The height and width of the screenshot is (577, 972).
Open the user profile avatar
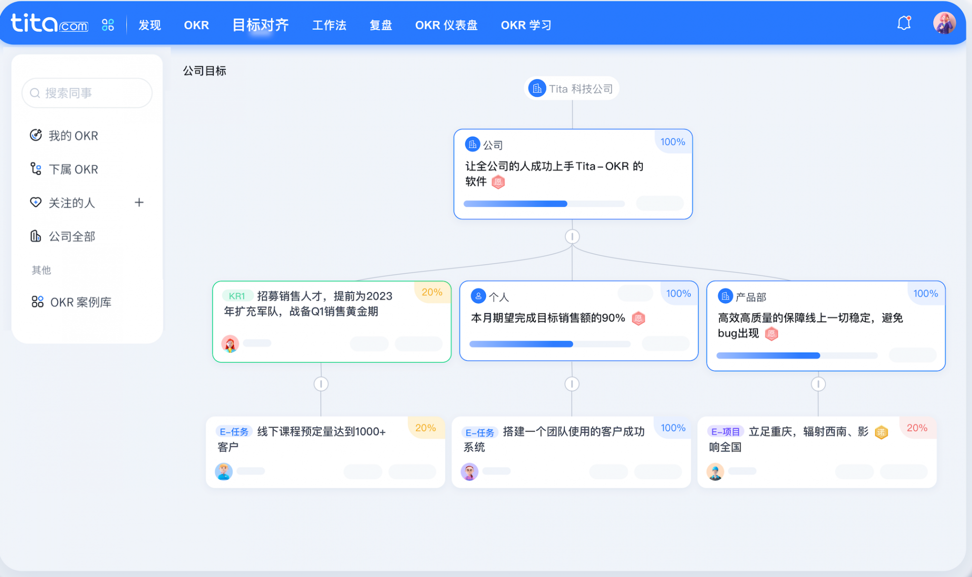pyautogui.click(x=945, y=23)
